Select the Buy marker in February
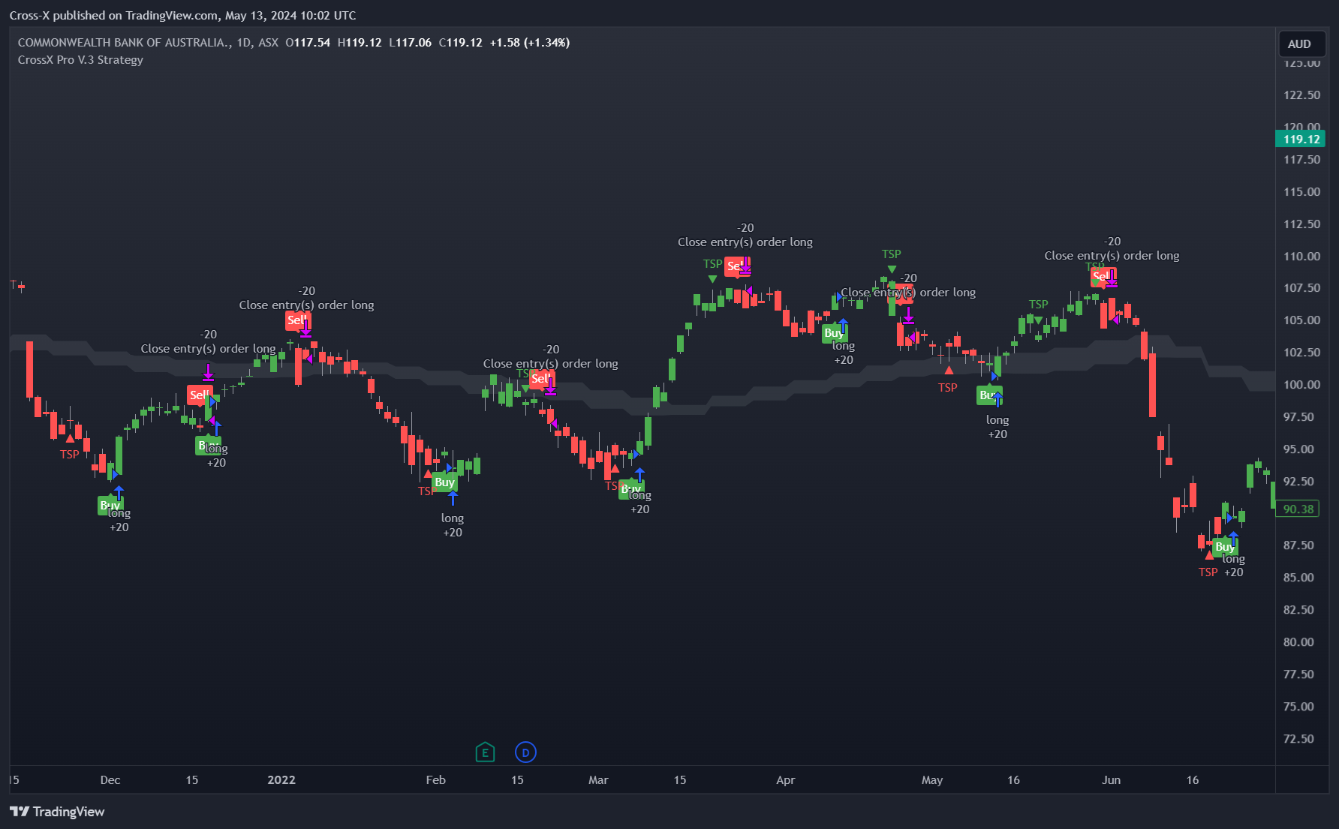The width and height of the screenshot is (1339, 829). 444,482
